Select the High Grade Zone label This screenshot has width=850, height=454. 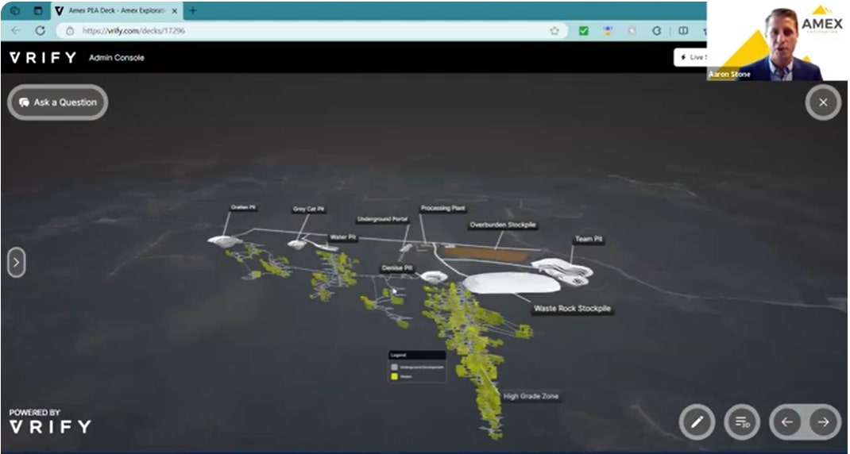[x=531, y=396]
